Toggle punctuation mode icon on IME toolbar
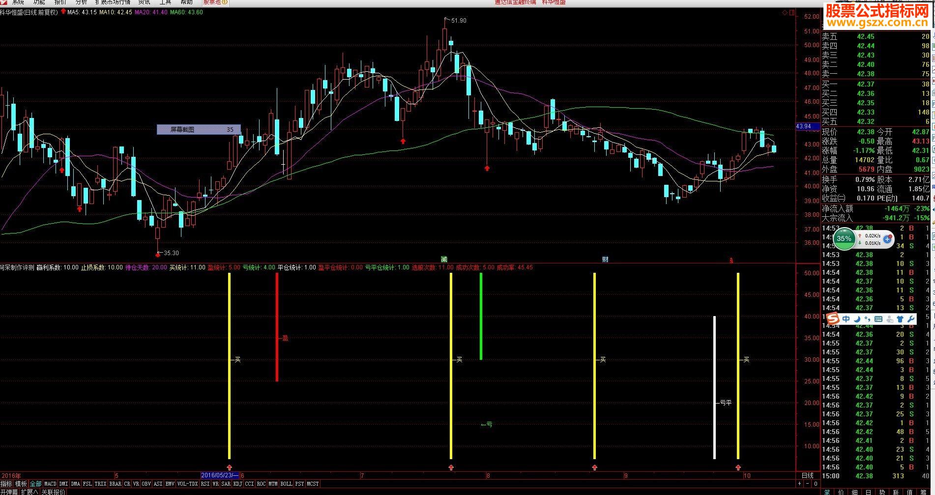Viewport: 935px width, 495px height. [868, 319]
